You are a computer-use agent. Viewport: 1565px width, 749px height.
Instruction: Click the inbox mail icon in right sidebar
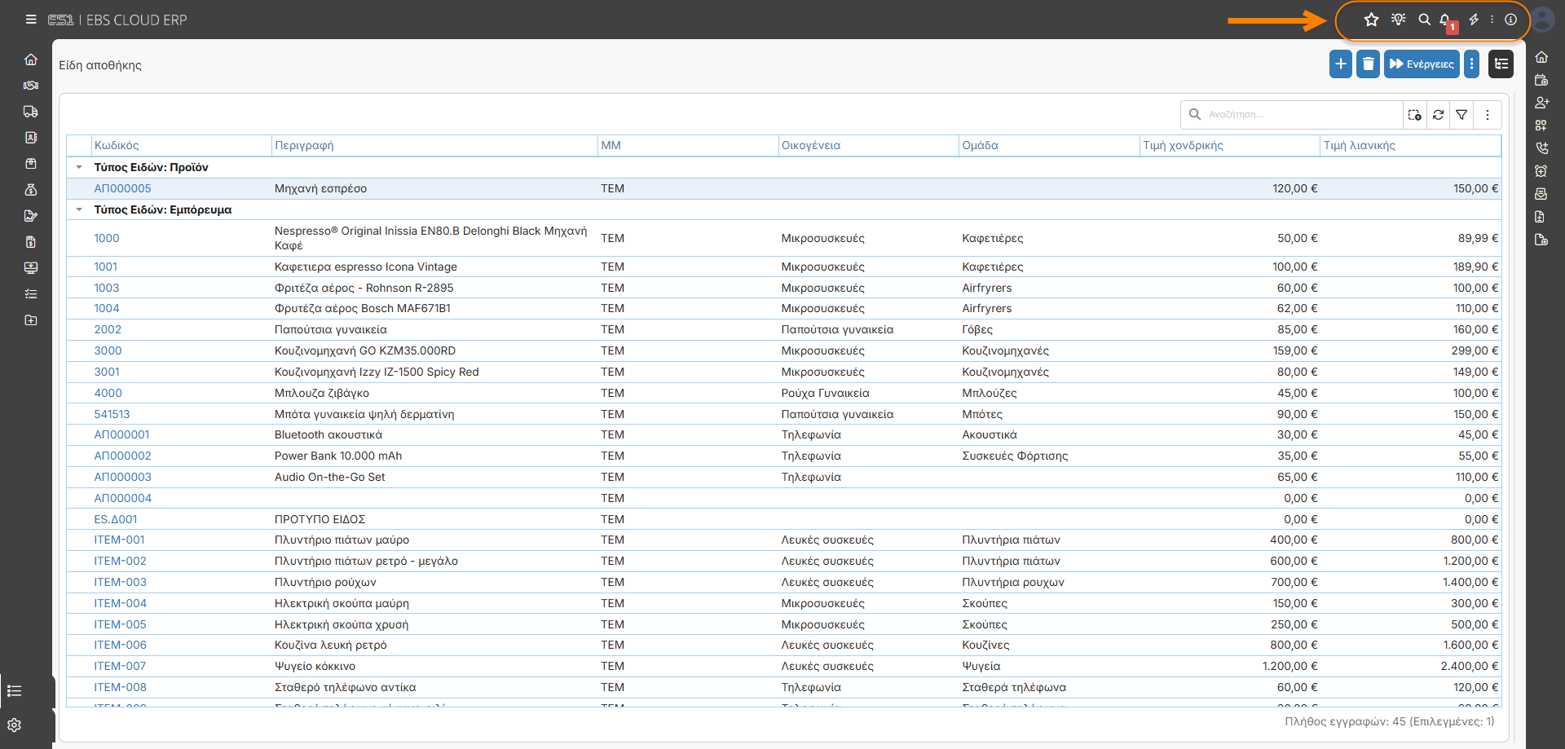1541,194
